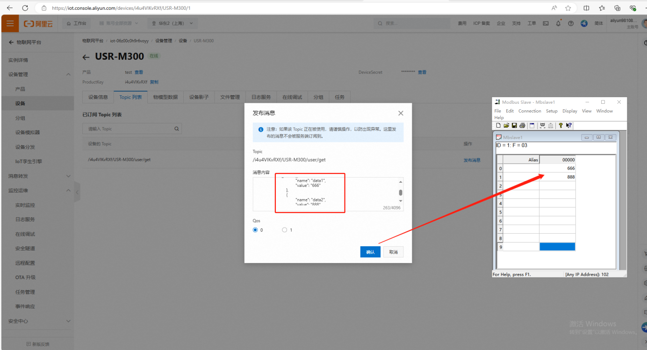This screenshot has height=350, width=647.
Task: Collapse 监控运维 sidebar section
Action: pos(68,191)
